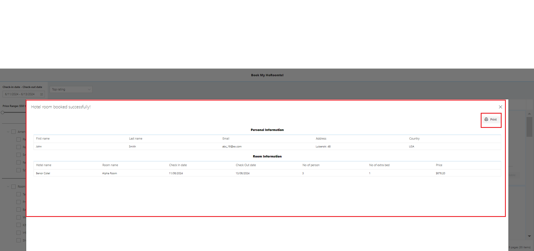Collapse the Room filter group chevron
This screenshot has height=251, width=534.
(x=8, y=187)
